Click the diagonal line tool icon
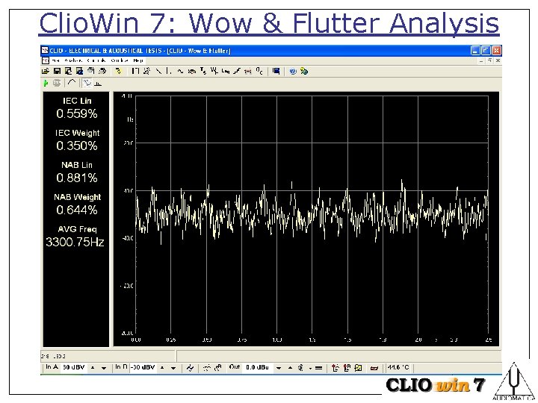The width and height of the screenshot is (538, 403). point(158,72)
